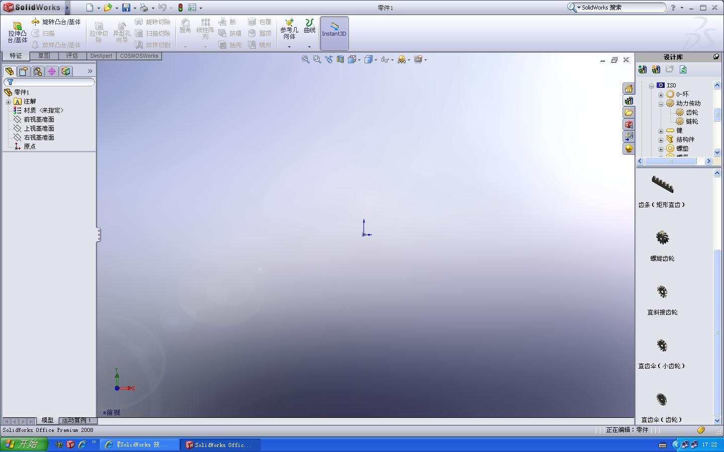Click the Previous View icon
This screenshot has width=724, height=452.
(329, 59)
